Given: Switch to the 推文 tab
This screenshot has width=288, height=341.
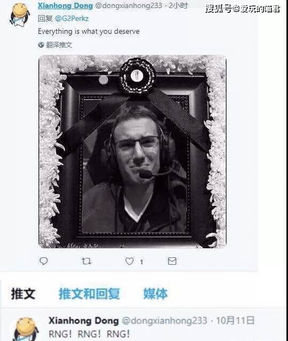Looking at the screenshot, I should pos(23,293).
